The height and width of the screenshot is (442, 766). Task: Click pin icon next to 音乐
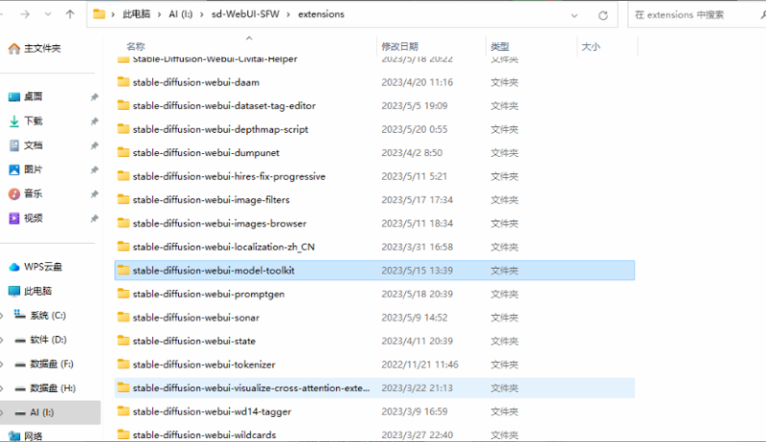click(94, 194)
